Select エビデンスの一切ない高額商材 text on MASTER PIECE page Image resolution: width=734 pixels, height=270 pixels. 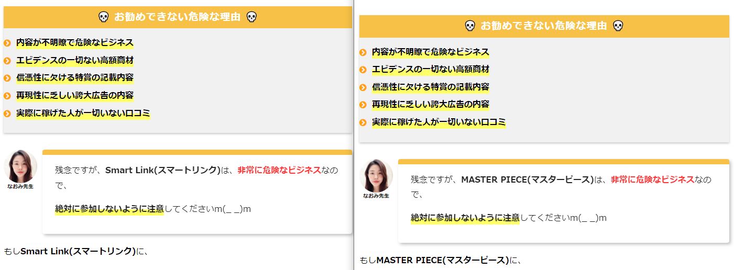click(431, 69)
